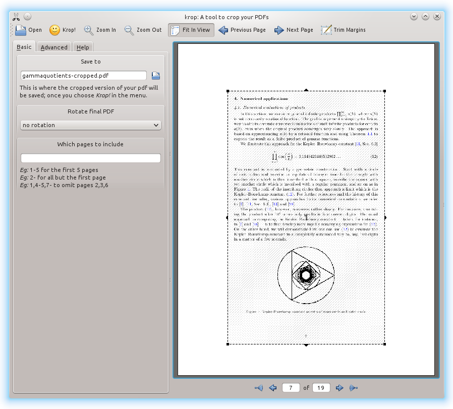The width and height of the screenshot is (453, 409).
Task: Toggle the Fit In View button
Action: point(191,30)
